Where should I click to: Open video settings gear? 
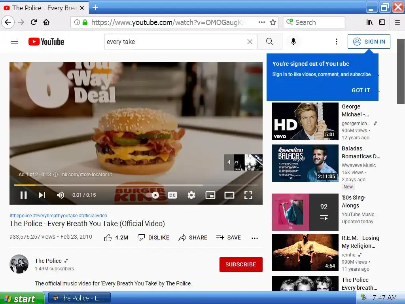[191, 195]
